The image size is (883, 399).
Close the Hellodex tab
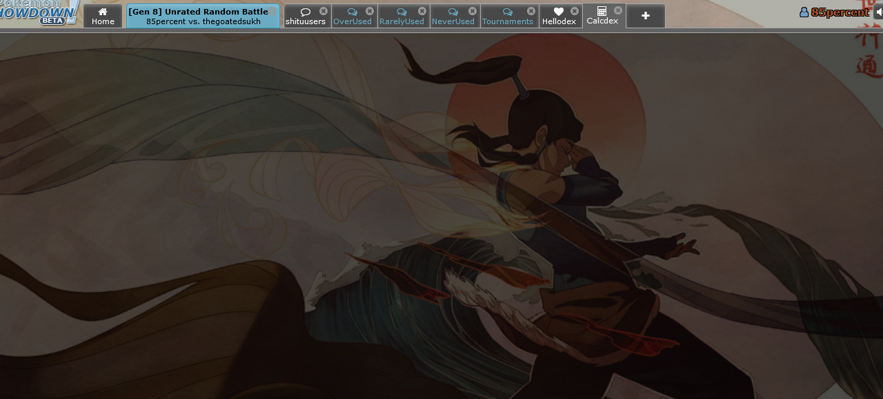click(x=575, y=11)
